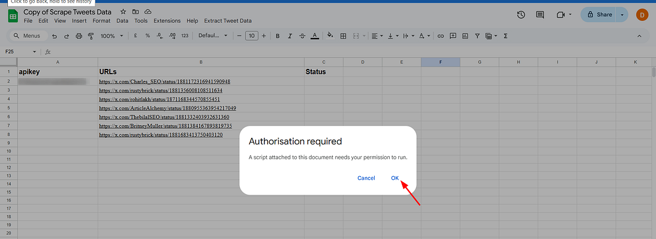Open the Insert menu
Image resolution: width=656 pixels, height=239 pixels.
(80, 21)
